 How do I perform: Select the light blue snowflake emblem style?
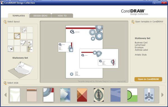pos(149,95)
